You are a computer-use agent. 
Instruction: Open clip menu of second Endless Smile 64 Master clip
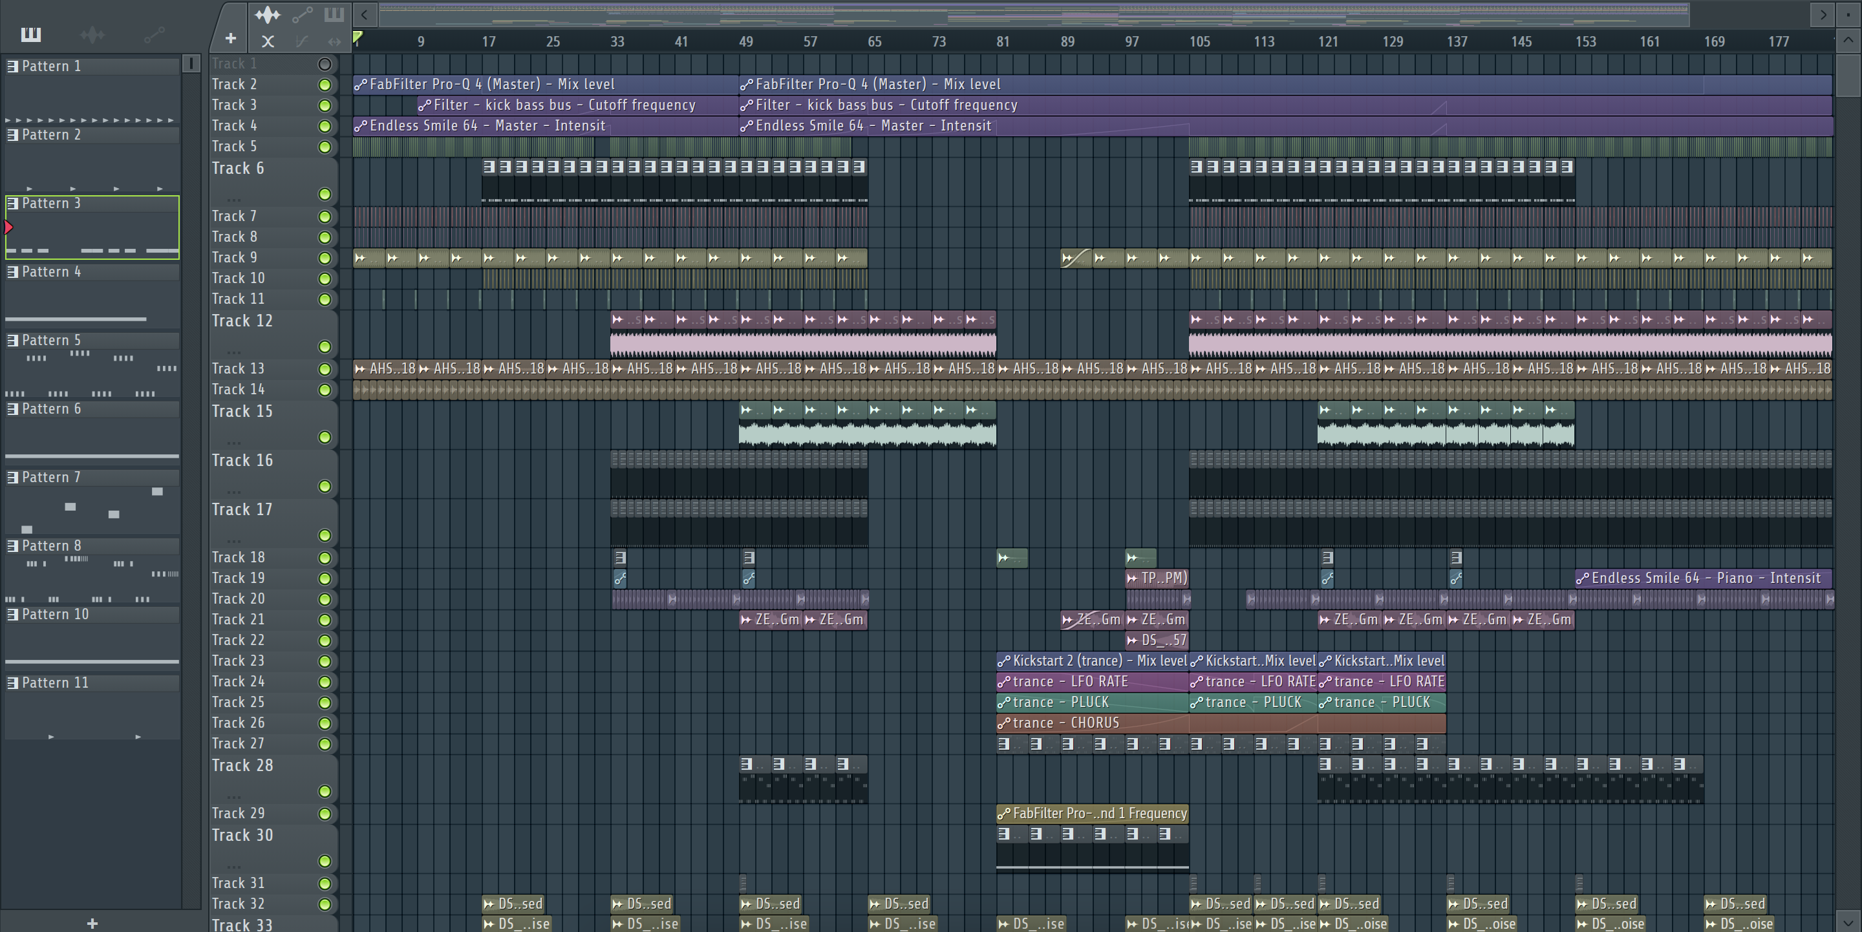coord(747,126)
